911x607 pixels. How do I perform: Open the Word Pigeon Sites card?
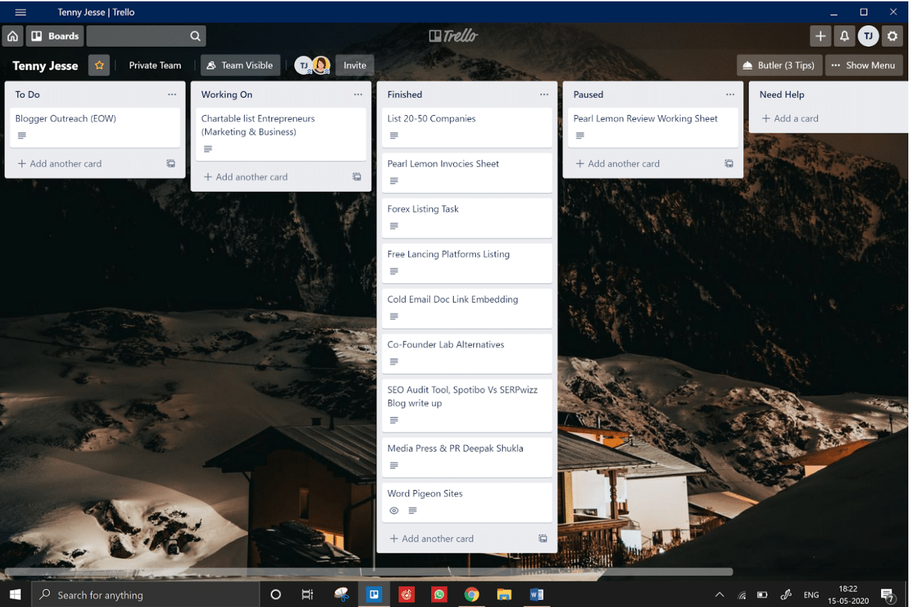point(467,502)
